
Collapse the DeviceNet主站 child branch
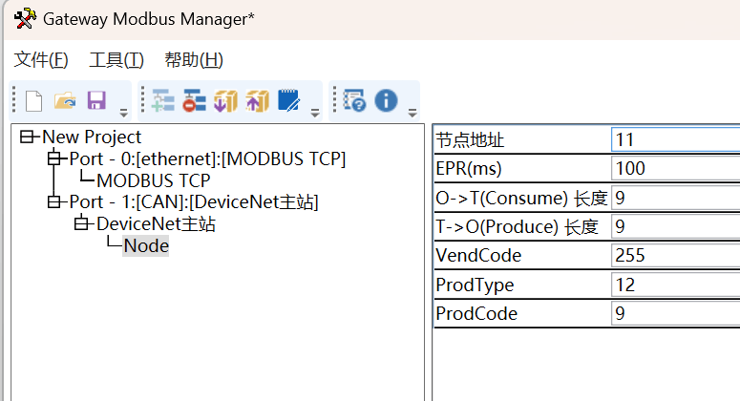(81, 223)
